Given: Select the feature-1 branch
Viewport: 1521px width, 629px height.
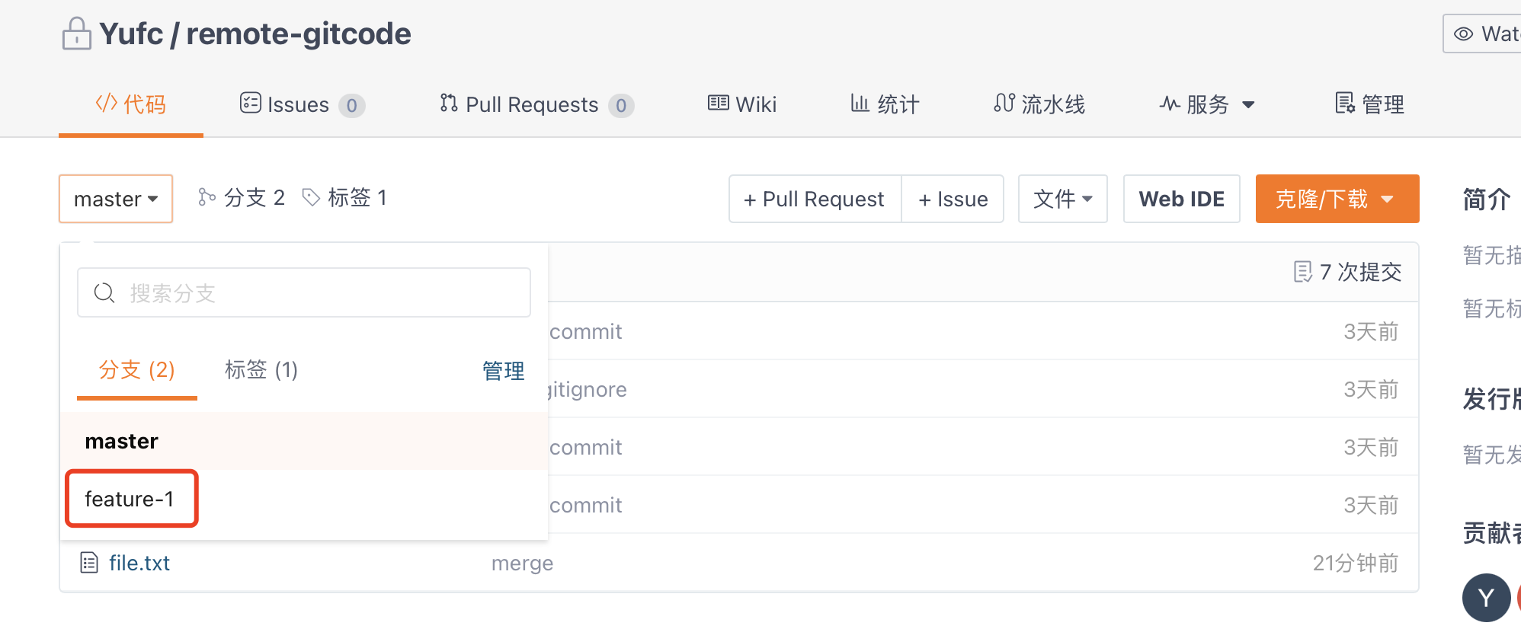Looking at the screenshot, I should 130,499.
